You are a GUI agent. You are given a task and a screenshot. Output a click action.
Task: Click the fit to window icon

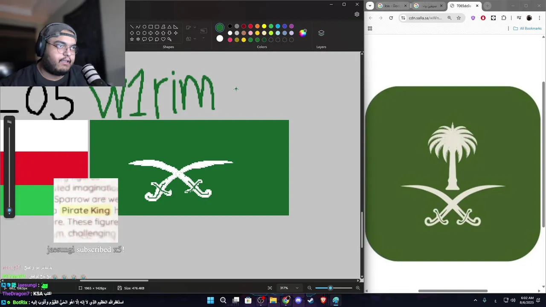tap(270, 288)
